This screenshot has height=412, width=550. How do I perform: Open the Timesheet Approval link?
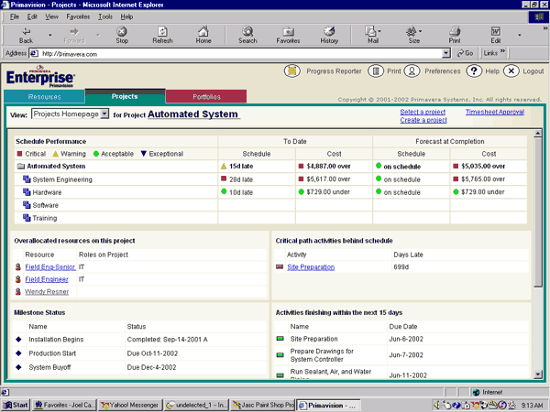pyautogui.click(x=495, y=112)
